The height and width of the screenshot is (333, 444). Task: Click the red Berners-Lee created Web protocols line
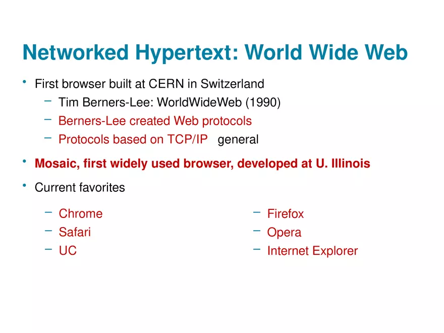point(155,121)
